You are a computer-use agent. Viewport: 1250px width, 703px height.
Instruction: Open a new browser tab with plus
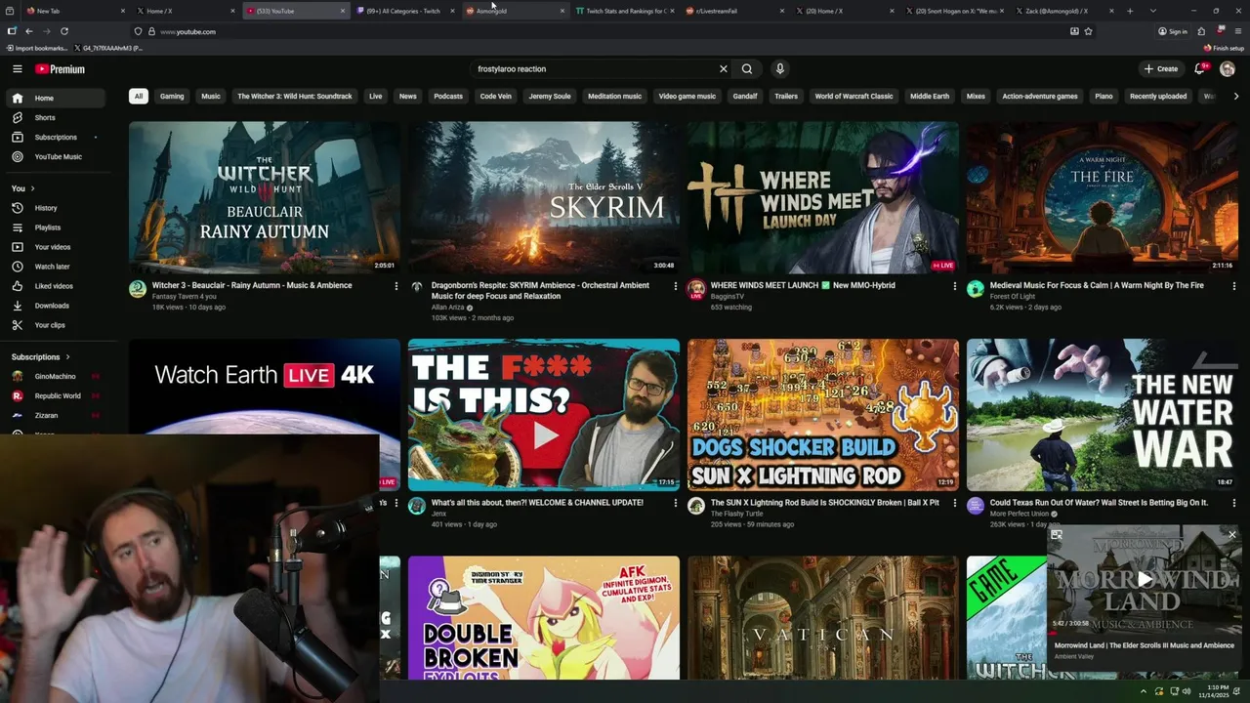coord(1130,11)
